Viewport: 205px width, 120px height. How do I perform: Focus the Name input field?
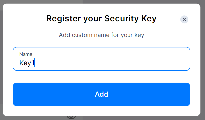point(101,59)
